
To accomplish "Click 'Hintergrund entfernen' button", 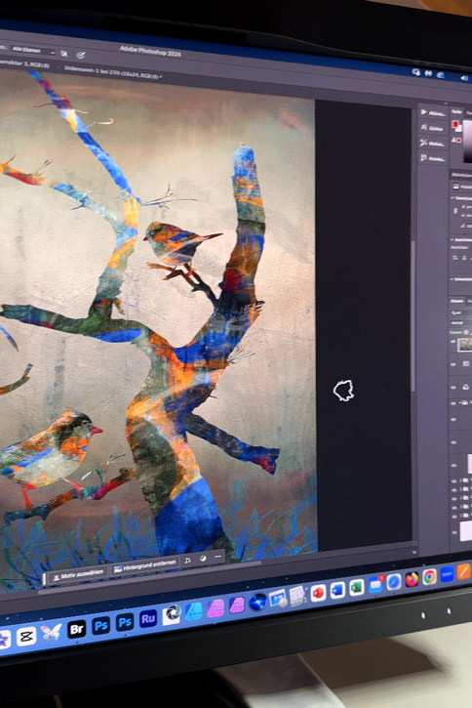I will click(x=144, y=566).
